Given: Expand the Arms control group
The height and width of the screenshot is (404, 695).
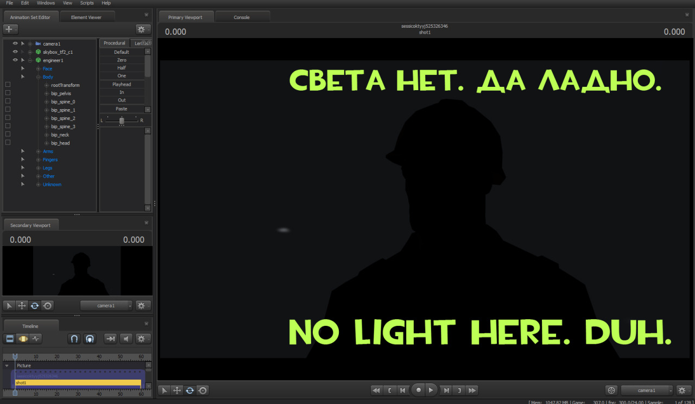Looking at the screenshot, I should click(38, 151).
